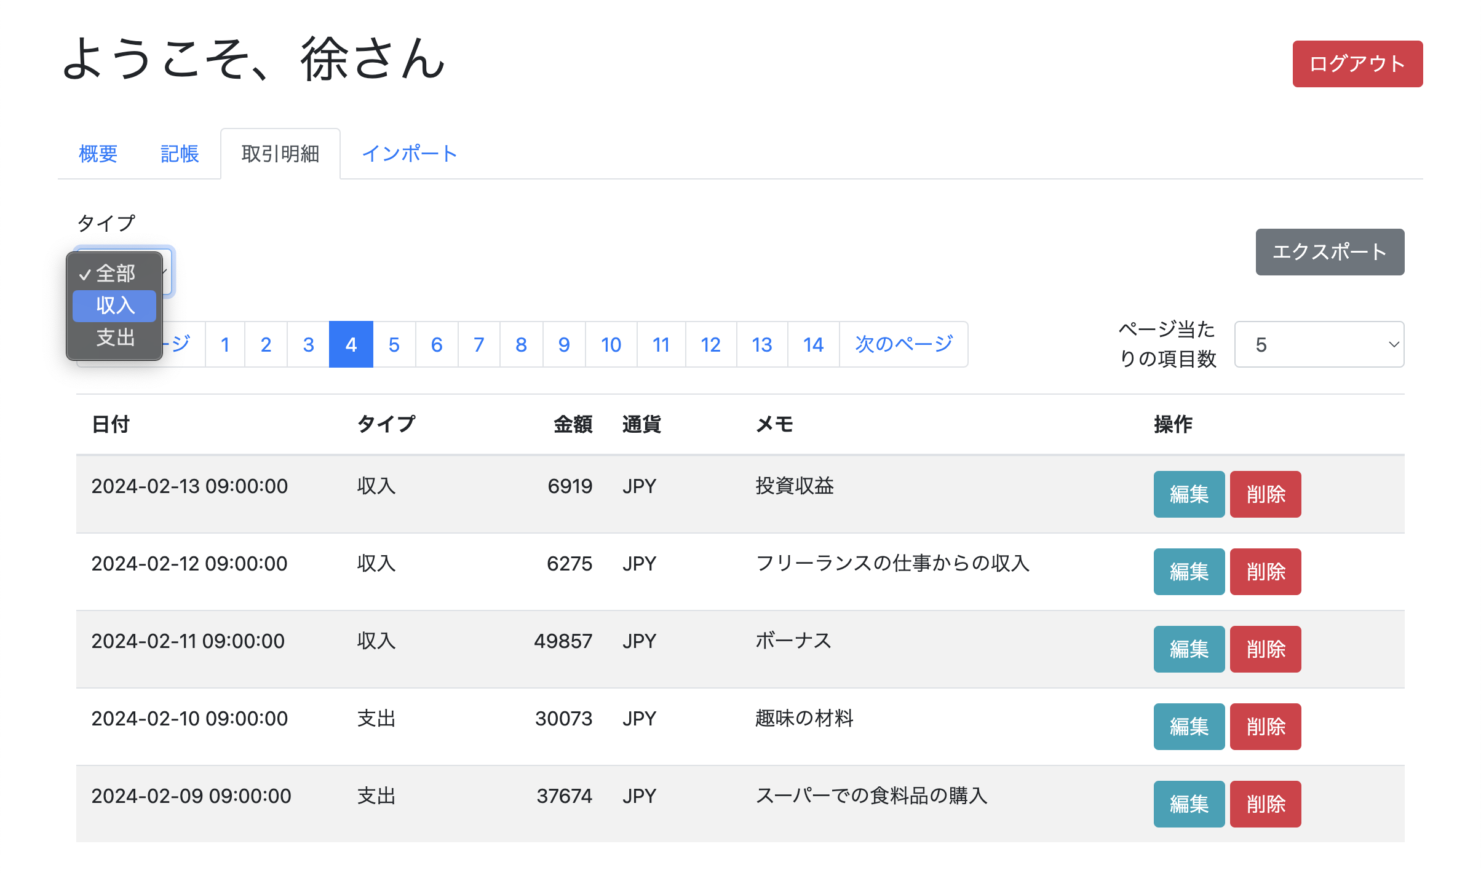1481x873 pixels.
Task: Delete the スーパーでの食料品の購入 entry
Action: pyautogui.click(x=1265, y=804)
